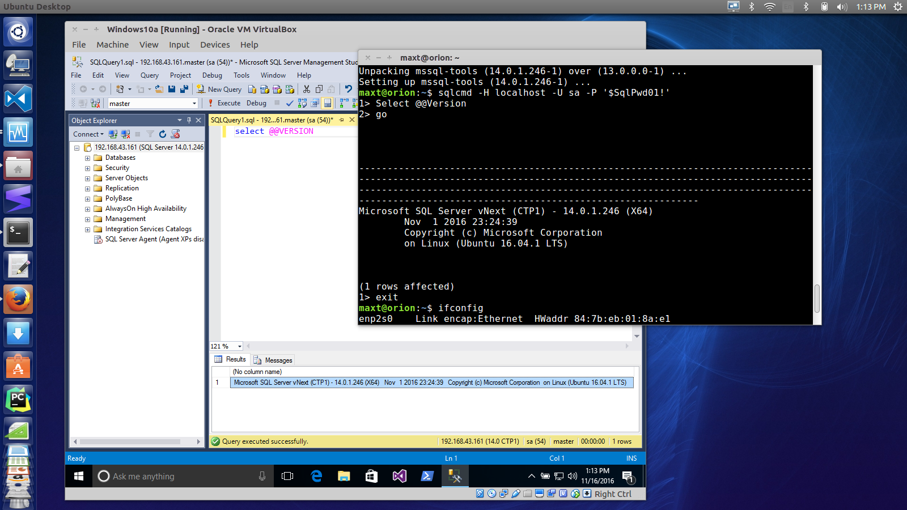Screen dimensions: 907x510
Task: Expand the Server Objects folder
Action: [87, 178]
